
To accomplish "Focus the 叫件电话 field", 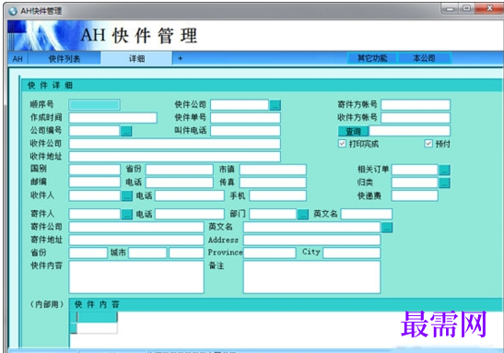I will (245, 131).
